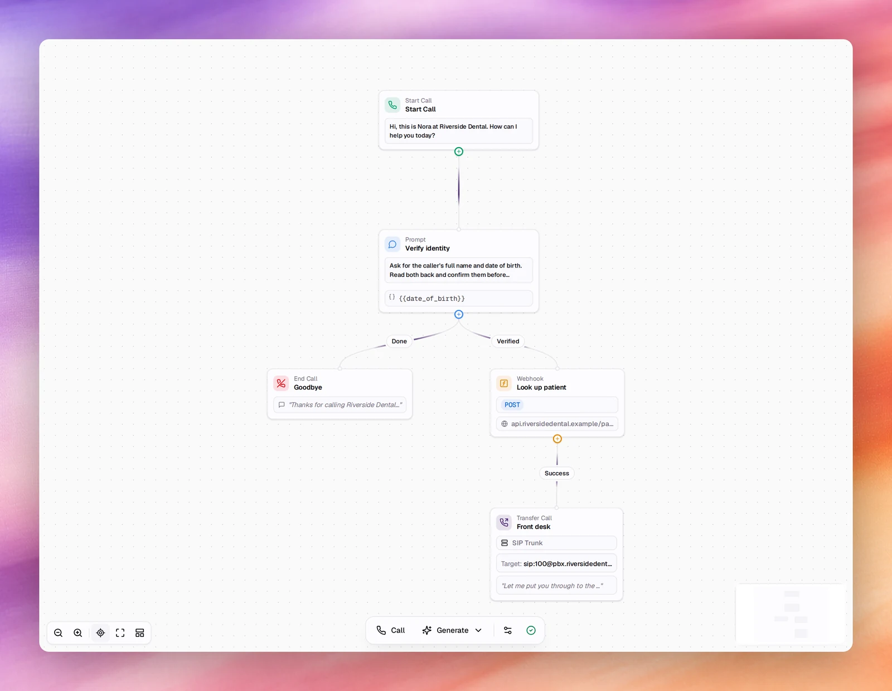Image resolution: width=892 pixels, height=691 pixels.
Task: Click the minimap in the bottom-right corner
Action: click(x=791, y=614)
